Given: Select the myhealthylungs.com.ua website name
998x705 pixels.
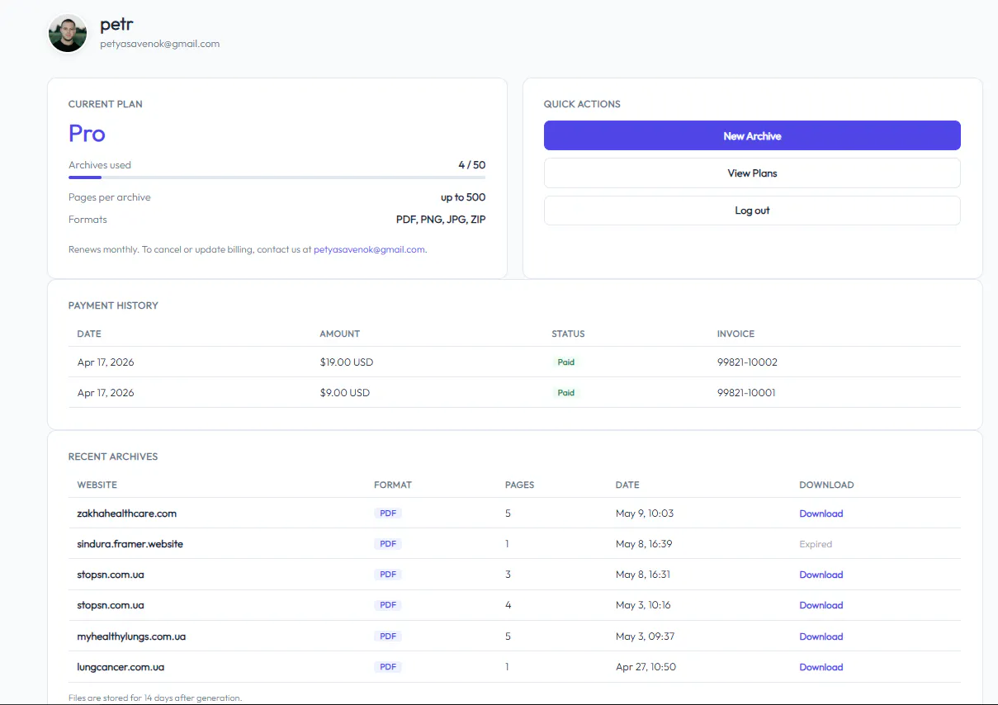Looking at the screenshot, I should click(131, 636).
